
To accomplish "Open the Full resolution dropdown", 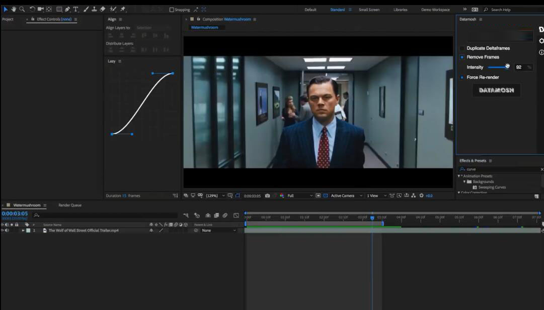I will pos(300,196).
